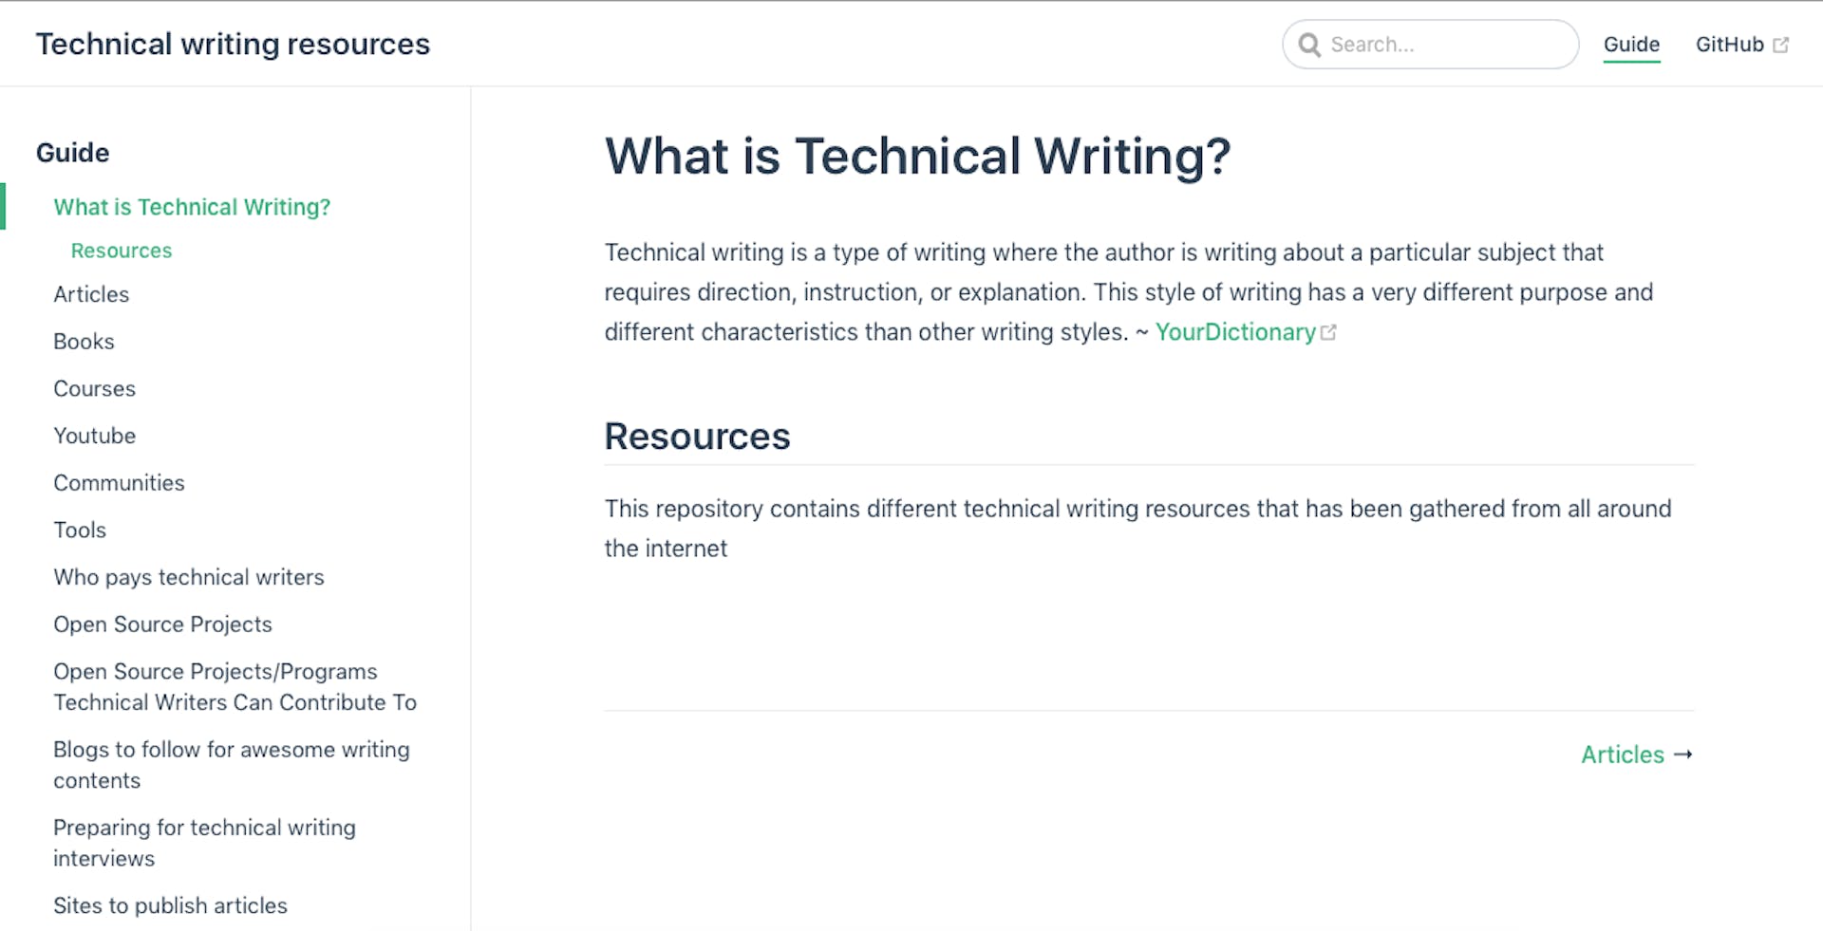This screenshot has width=1823, height=931.
Task: Click the search magnifier icon
Action: tap(1311, 44)
